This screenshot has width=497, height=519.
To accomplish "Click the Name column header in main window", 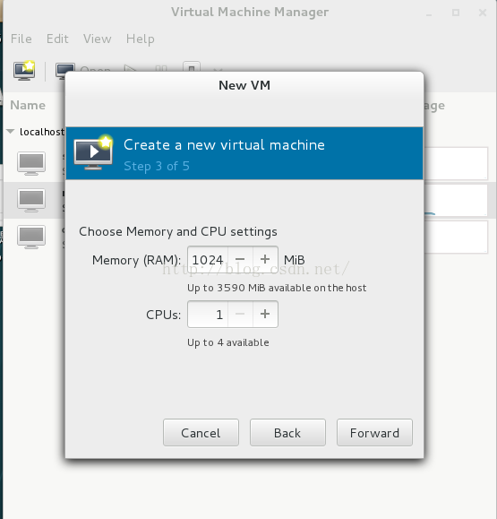I will tap(28, 105).
